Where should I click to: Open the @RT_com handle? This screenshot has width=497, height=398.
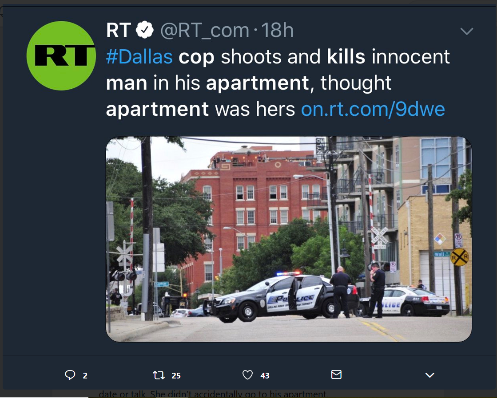(205, 31)
